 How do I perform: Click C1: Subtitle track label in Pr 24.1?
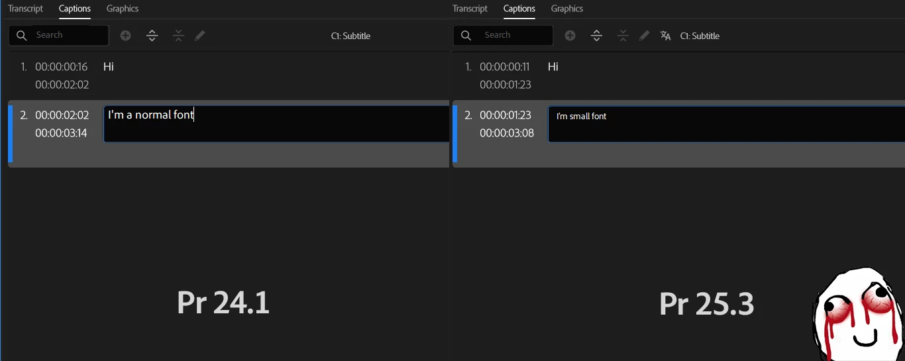click(350, 36)
